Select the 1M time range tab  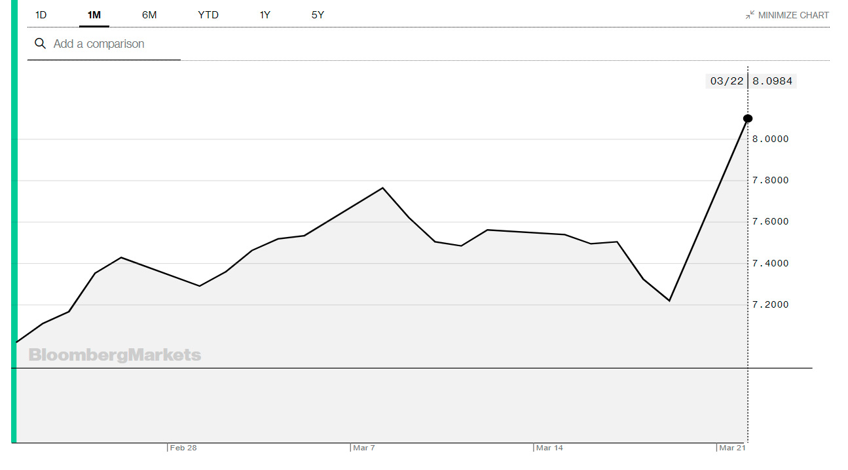[94, 14]
